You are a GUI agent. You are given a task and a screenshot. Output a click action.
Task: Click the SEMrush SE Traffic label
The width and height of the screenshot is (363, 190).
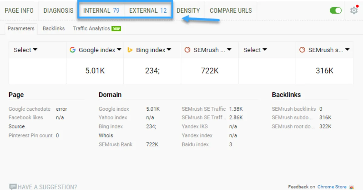click(x=204, y=109)
